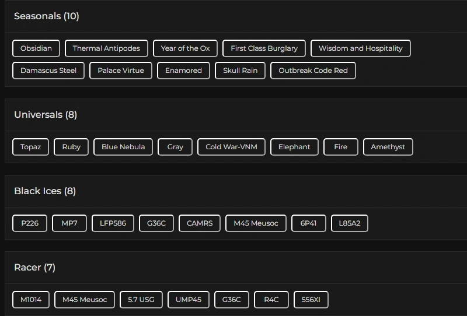Viewport: 467px width, 316px height.
Task: Click the Thermal Antipodes tag
Action: point(106,48)
